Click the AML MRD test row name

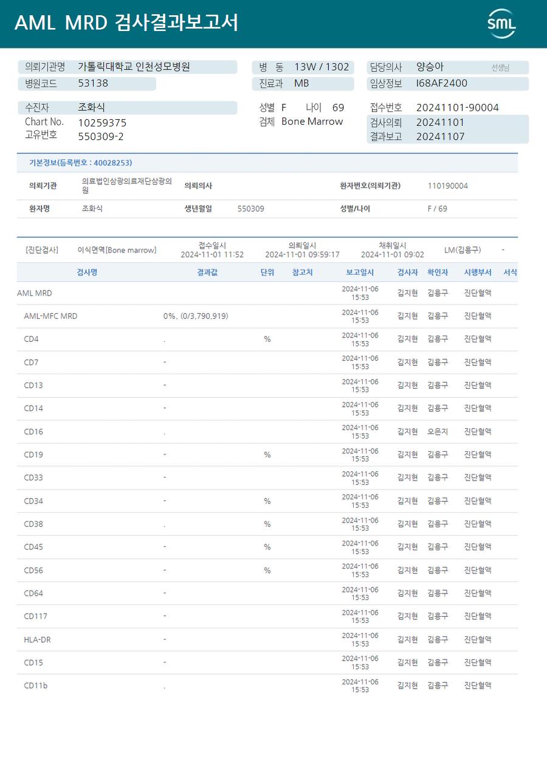(x=35, y=293)
